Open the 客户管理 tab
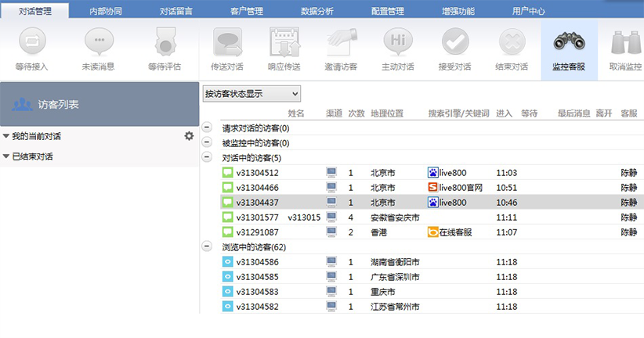The height and width of the screenshot is (338, 644). click(x=247, y=11)
